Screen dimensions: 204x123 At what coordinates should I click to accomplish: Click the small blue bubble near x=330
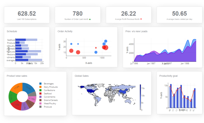pyautogui.click(x=78, y=44)
